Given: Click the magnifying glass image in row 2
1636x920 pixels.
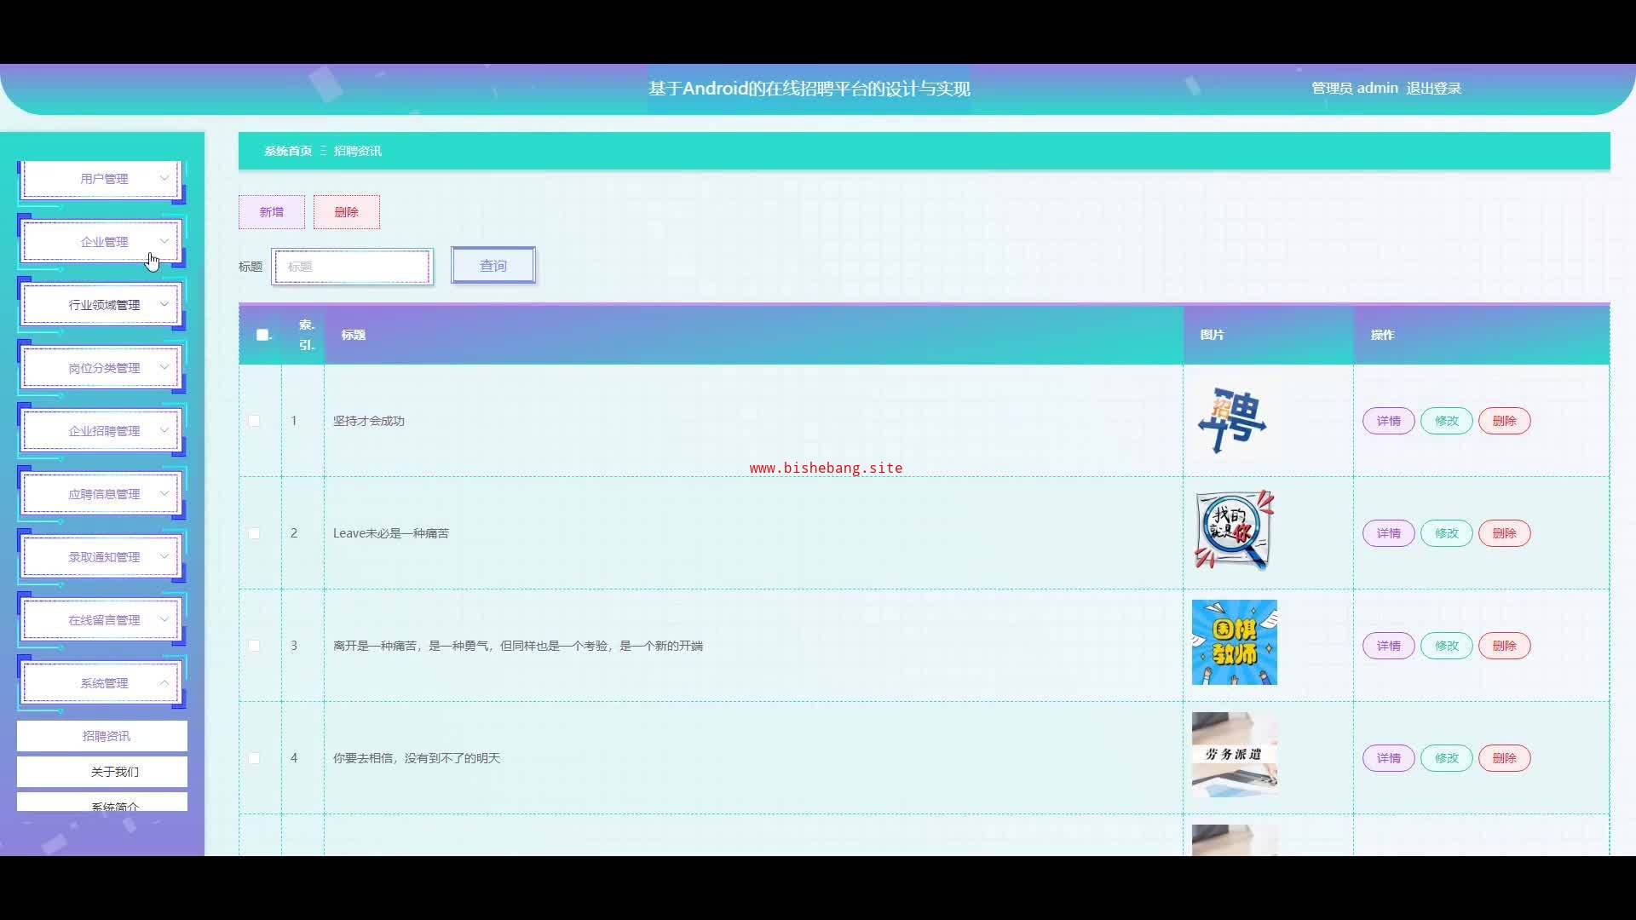Looking at the screenshot, I should pos(1234,532).
